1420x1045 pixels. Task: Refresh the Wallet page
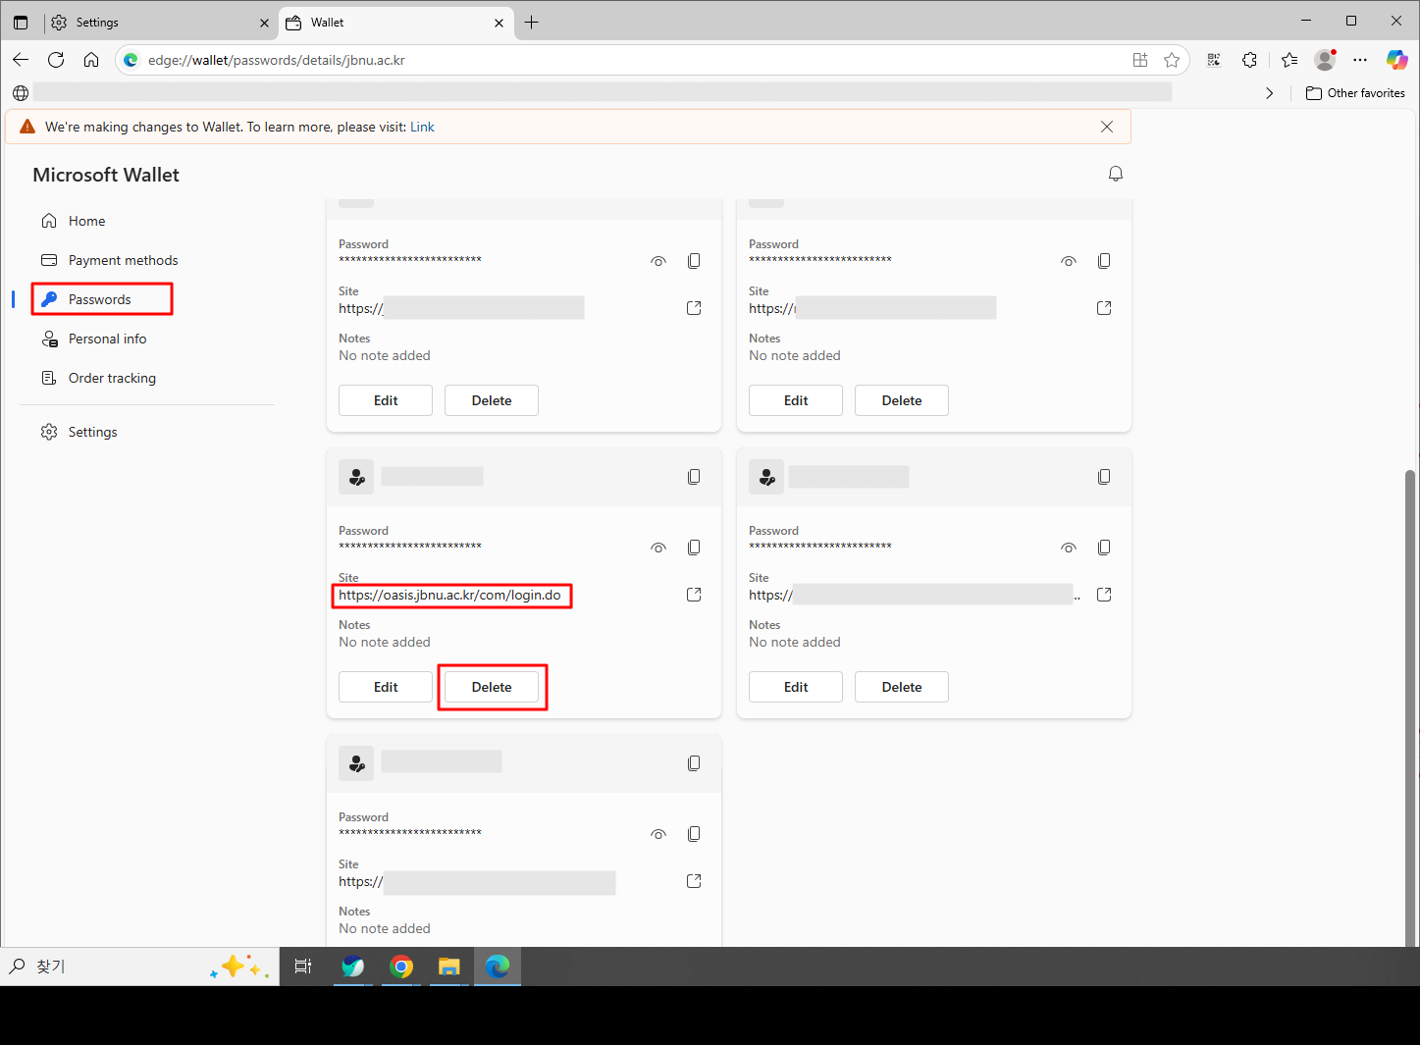pyautogui.click(x=56, y=60)
